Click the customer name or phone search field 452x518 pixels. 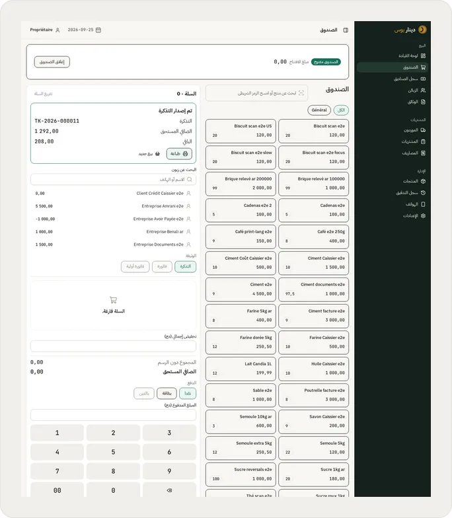[113, 180]
